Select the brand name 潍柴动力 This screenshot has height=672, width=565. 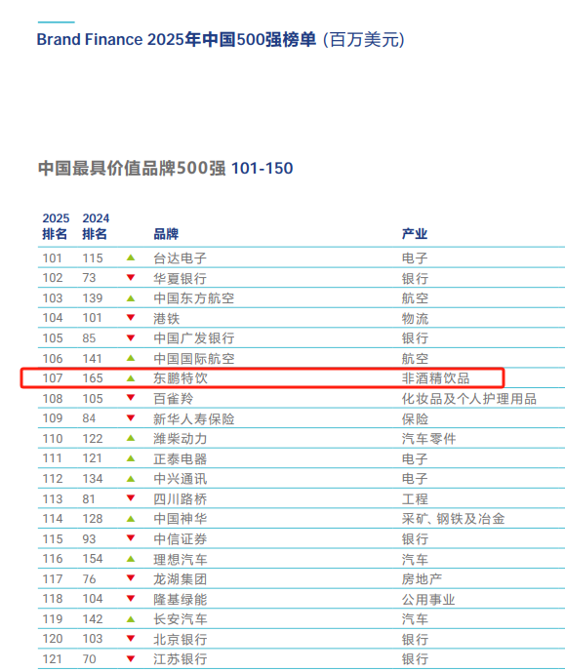[181, 439]
